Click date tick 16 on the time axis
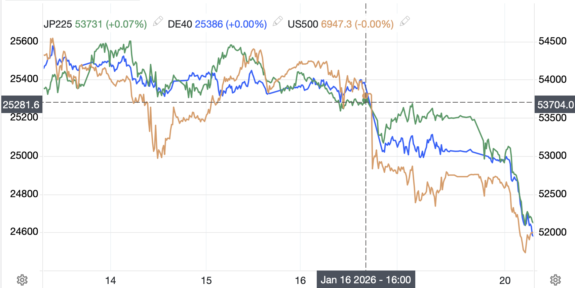Image resolution: width=575 pixels, height=288 pixels. [x=300, y=280]
